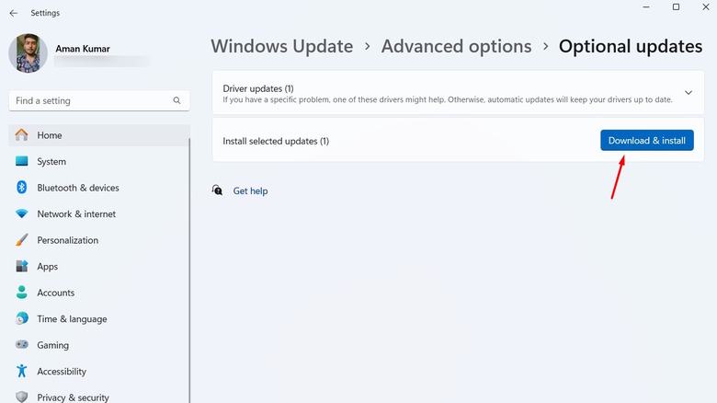Click the Find a setting search box
This screenshot has width=717, height=403.
[x=90, y=100]
